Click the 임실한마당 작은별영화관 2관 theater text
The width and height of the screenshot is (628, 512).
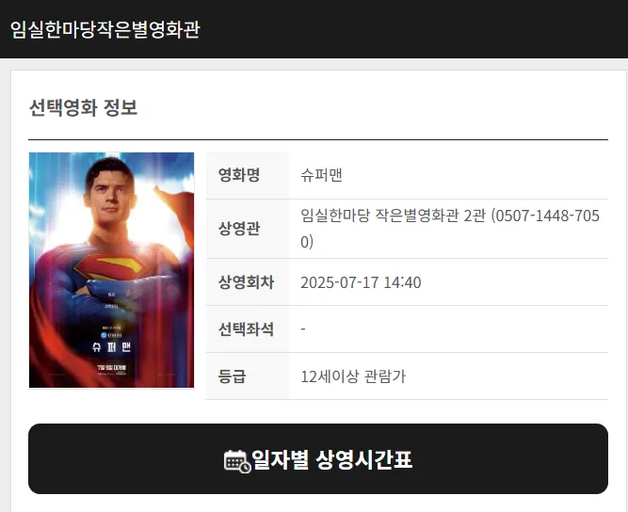[x=393, y=216]
